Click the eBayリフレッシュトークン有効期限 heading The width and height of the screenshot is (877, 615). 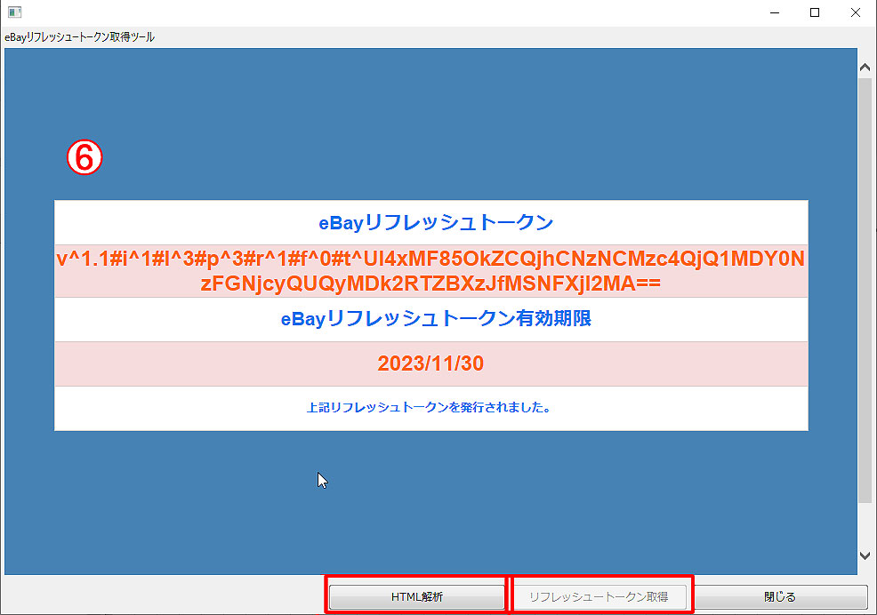[436, 319]
